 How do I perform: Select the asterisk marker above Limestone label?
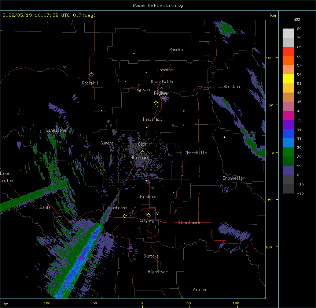click(x=56, y=127)
